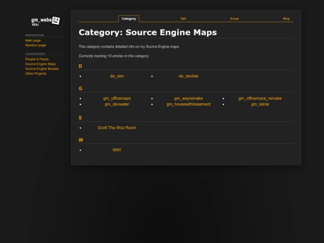Click the section heading G

tap(80, 88)
